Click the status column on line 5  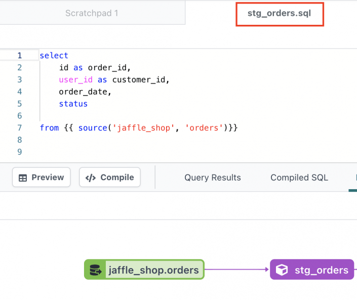pyautogui.click(x=73, y=104)
